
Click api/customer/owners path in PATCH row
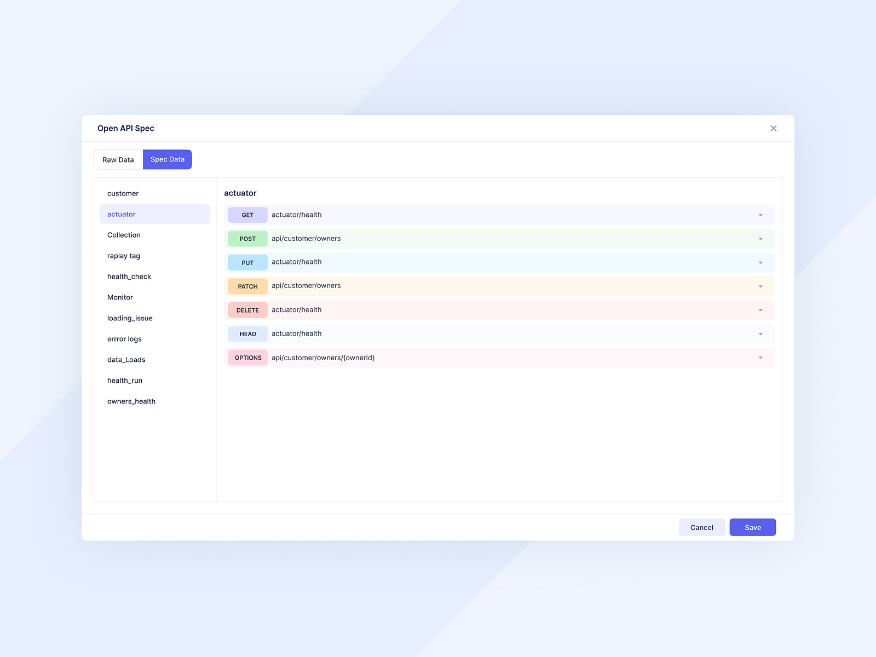pyautogui.click(x=306, y=286)
